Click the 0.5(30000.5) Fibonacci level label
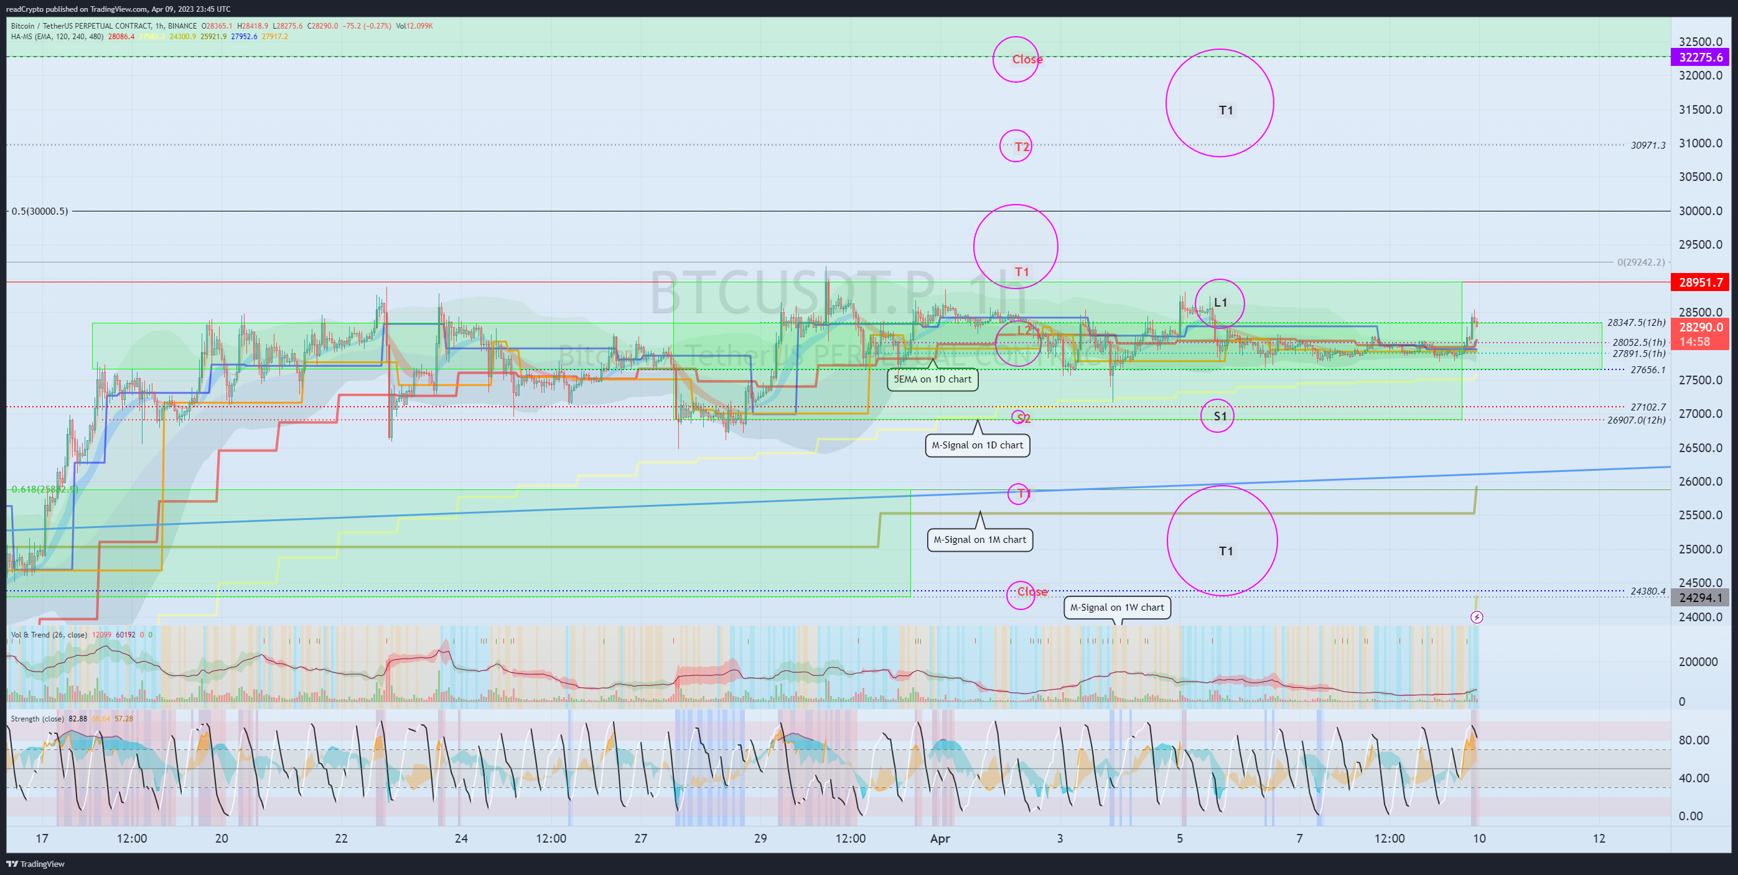 click(40, 211)
